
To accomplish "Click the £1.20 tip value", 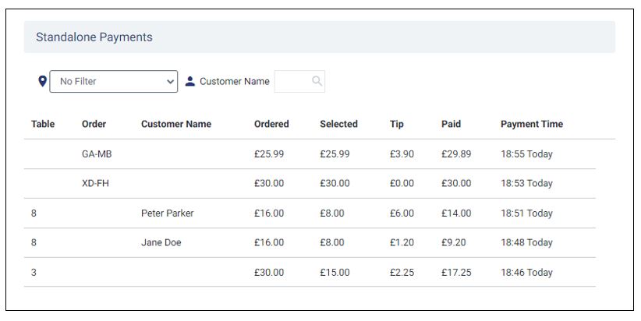I will 402,242.
